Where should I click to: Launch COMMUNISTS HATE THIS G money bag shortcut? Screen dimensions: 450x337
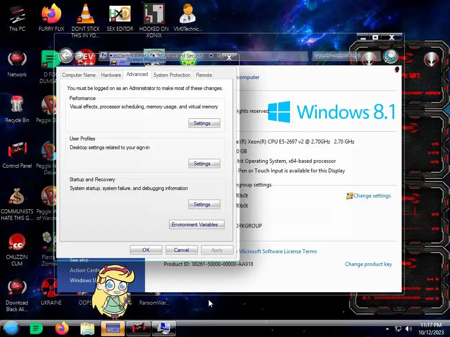(x=17, y=204)
